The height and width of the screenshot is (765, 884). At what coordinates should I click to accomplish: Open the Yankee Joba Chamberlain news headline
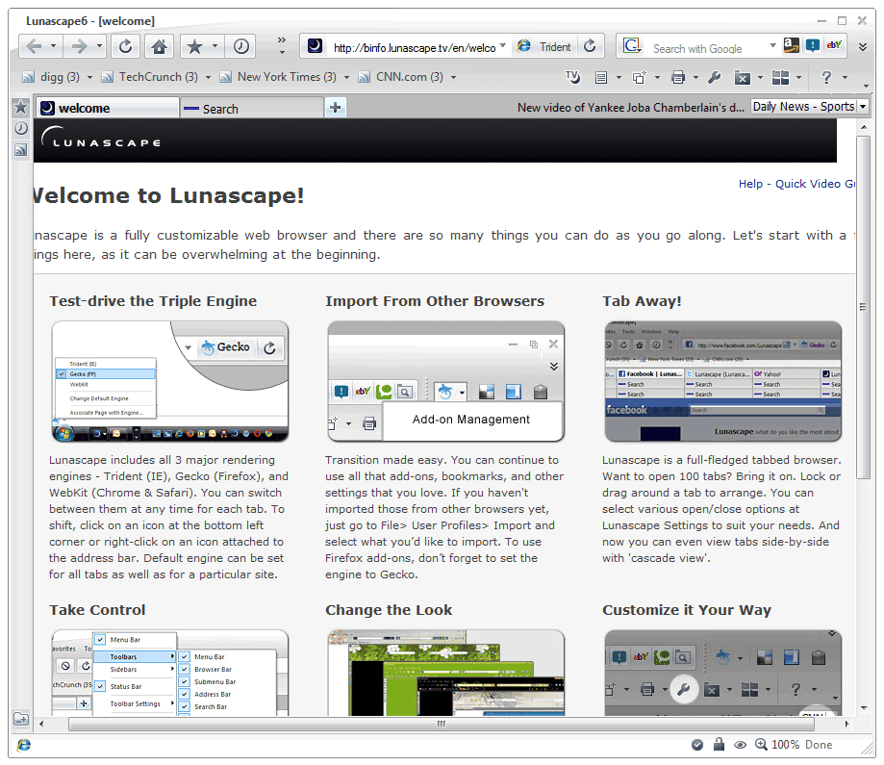coord(631,107)
